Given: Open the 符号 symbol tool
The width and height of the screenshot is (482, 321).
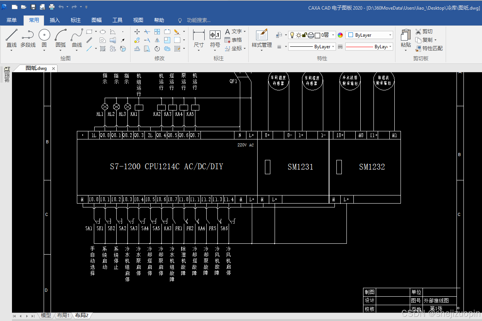Looking at the screenshot, I should point(215,39).
